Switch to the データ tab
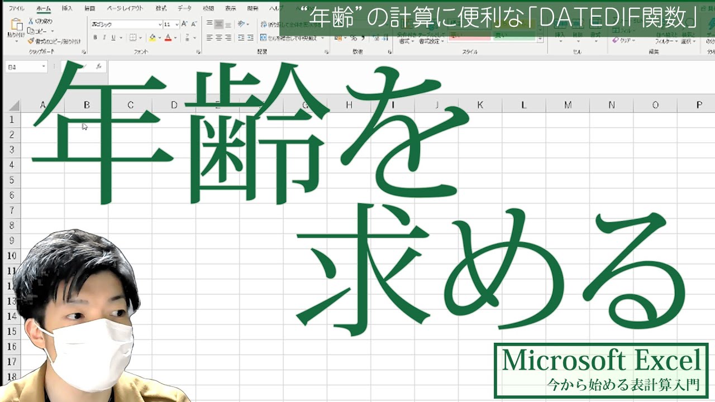Image resolution: width=715 pixels, height=402 pixels. (184, 8)
